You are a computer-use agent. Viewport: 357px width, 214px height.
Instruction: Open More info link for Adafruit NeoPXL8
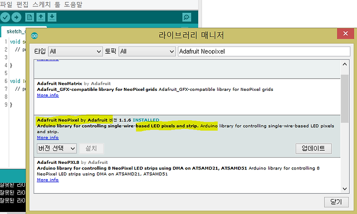click(x=48, y=180)
